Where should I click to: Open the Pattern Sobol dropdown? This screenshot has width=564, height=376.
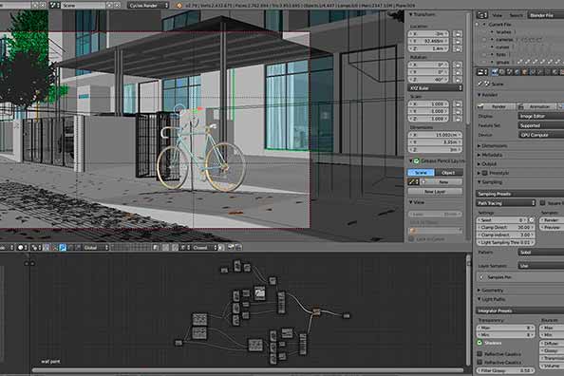pos(541,253)
